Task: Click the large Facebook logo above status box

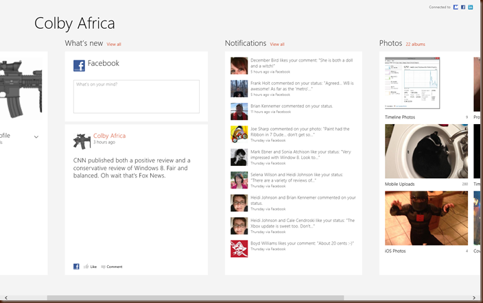Action: coord(79,65)
